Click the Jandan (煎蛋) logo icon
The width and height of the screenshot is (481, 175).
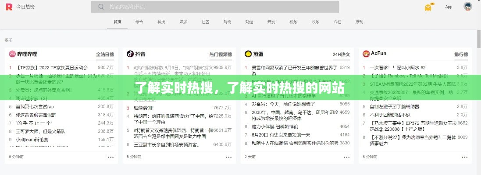pyautogui.click(x=248, y=54)
